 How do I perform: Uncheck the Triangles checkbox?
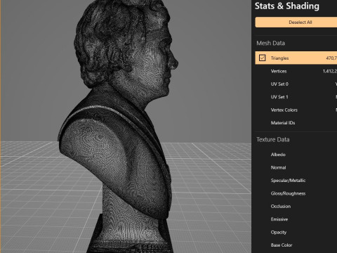[x=262, y=58]
